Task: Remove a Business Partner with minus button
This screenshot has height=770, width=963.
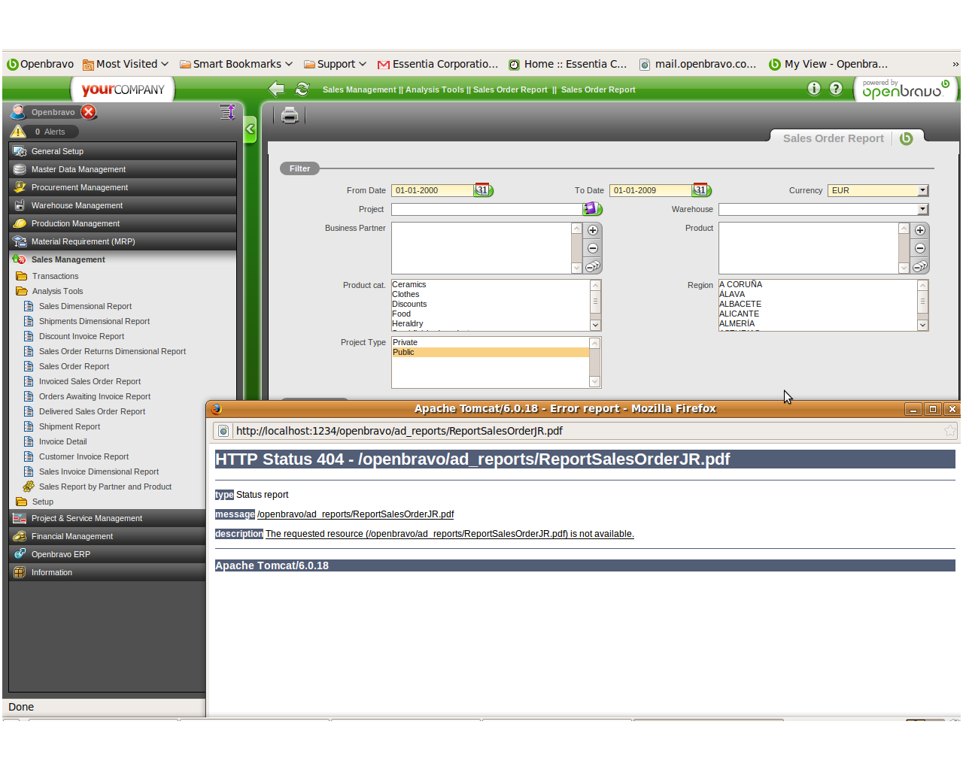Action: click(593, 248)
